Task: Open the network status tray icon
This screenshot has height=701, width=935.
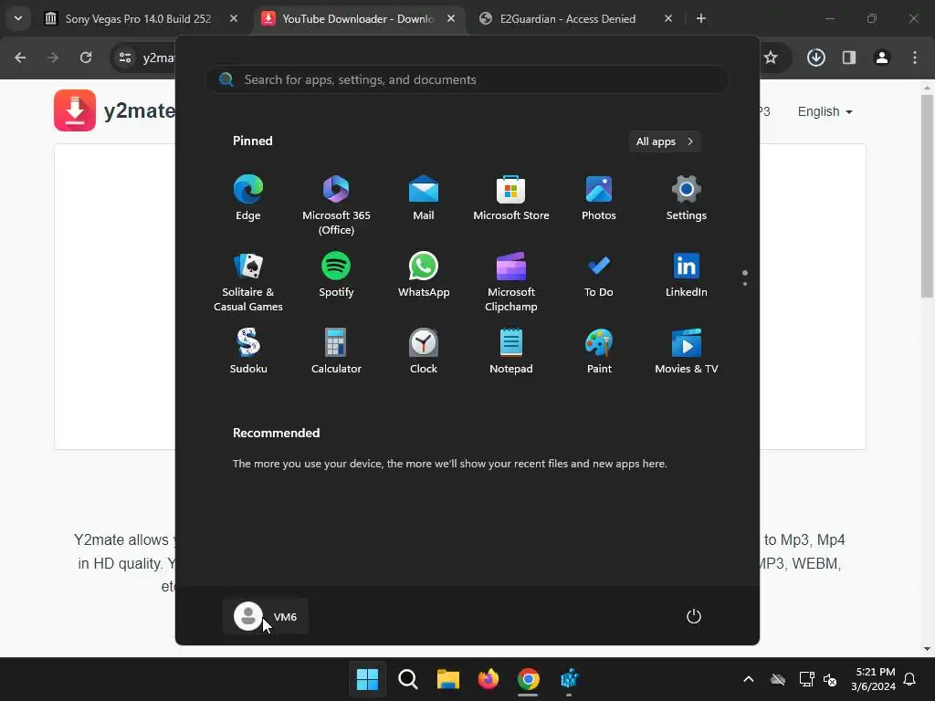Action: click(806, 679)
